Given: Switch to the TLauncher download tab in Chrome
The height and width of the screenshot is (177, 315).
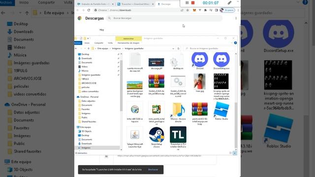Looking at the screenshot, I should click(x=135, y=4).
